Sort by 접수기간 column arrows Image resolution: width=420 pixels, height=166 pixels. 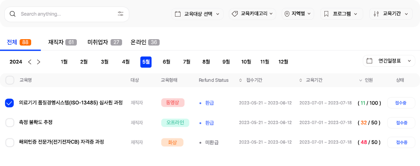click(x=240, y=80)
